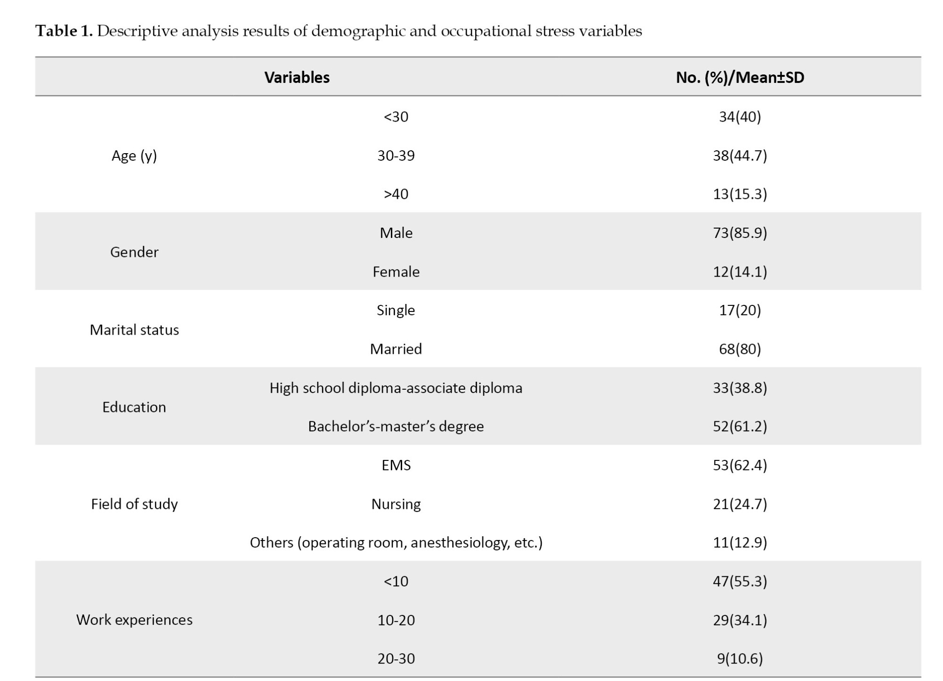Select the Age (y) row label
Screen dimensions: 943x681
(x=134, y=156)
